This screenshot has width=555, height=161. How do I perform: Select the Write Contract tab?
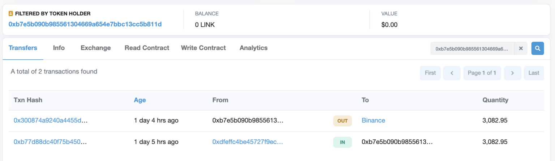[x=203, y=48]
